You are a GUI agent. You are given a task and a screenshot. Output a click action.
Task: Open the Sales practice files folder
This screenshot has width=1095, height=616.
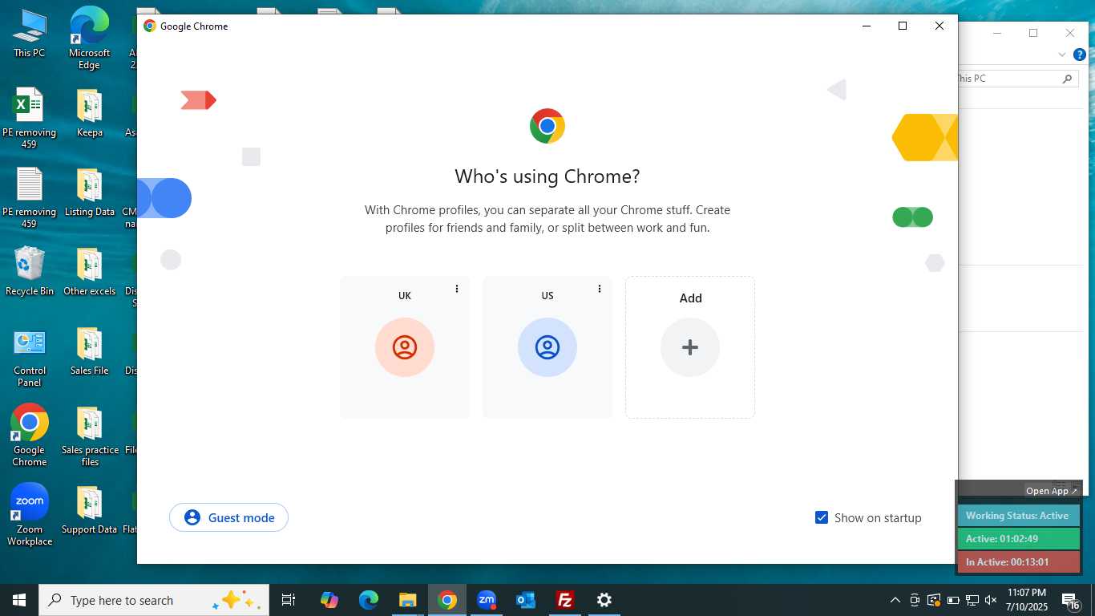point(90,435)
